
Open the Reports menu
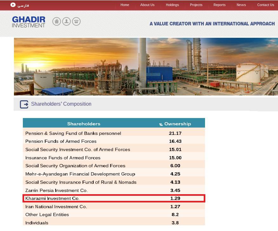(x=220, y=5)
